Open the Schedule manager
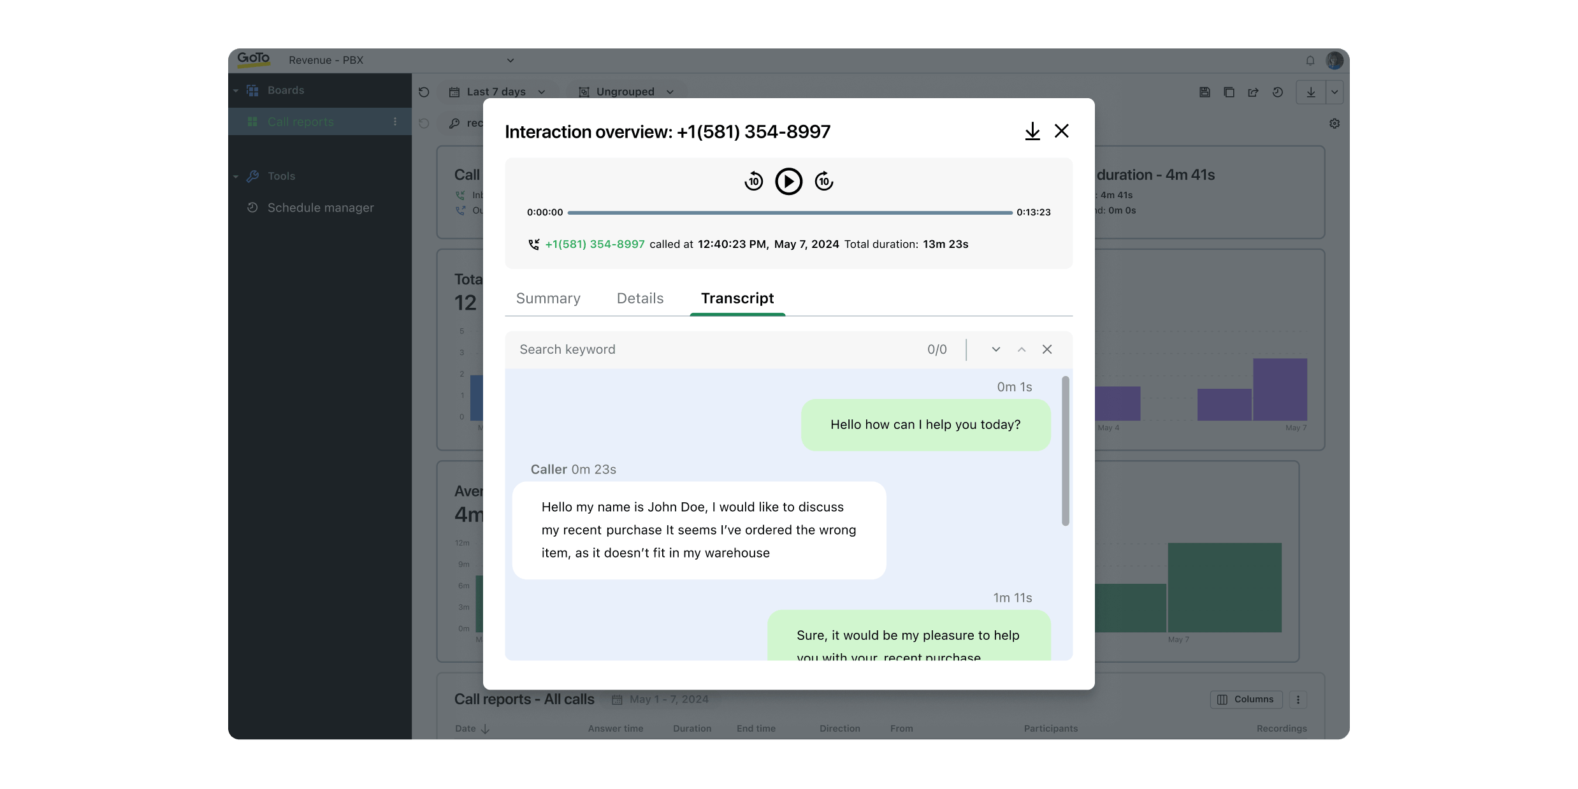The height and width of the screenshot is (789, 1578). point(321,208)
